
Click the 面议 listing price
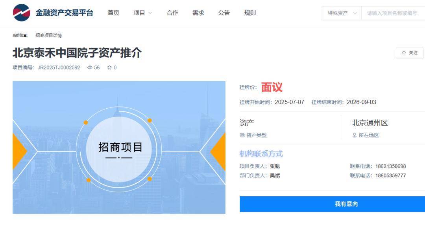(272, 87)
